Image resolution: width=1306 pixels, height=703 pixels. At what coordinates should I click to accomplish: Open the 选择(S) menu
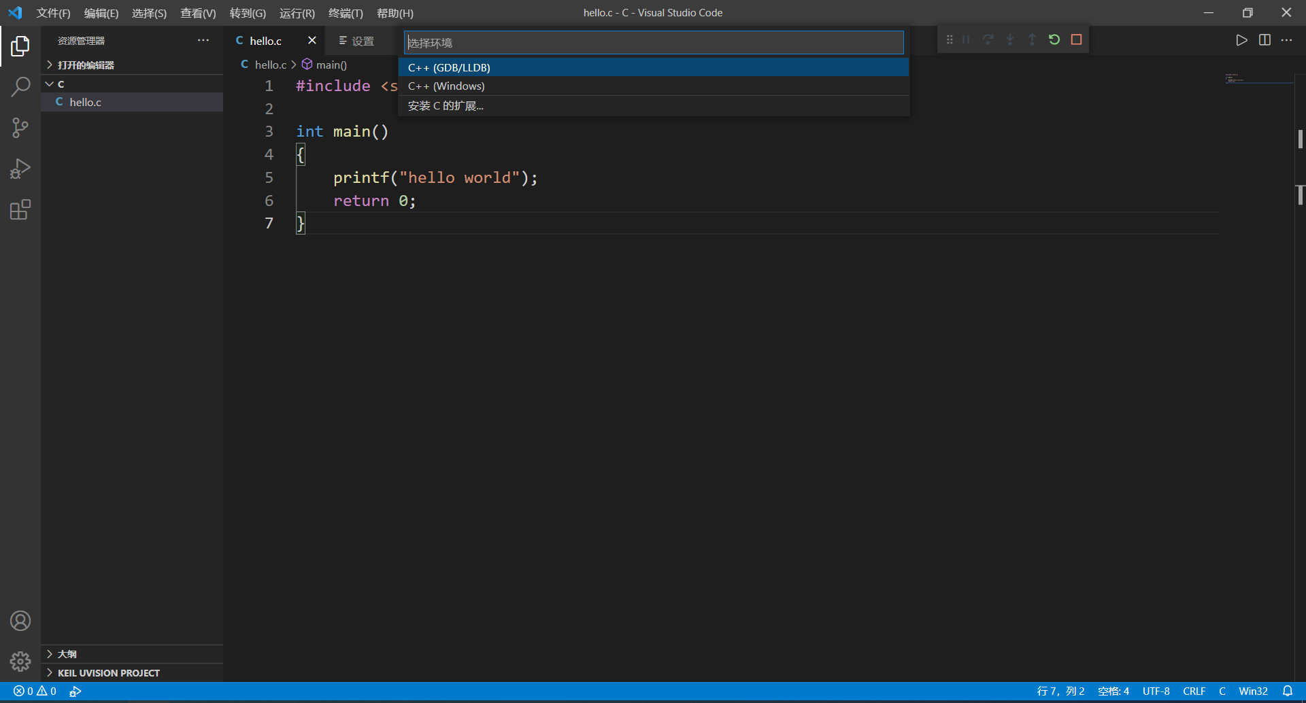[149, 13]
